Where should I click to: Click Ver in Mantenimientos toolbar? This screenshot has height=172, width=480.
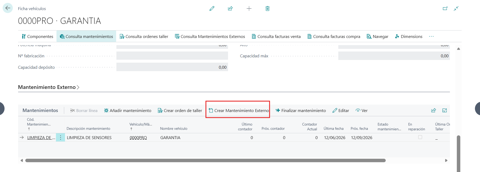(361, 110)
